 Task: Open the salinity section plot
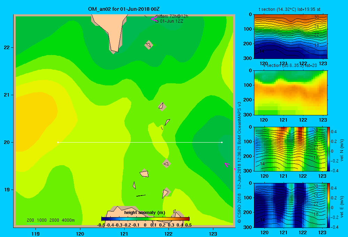point(291,93)
